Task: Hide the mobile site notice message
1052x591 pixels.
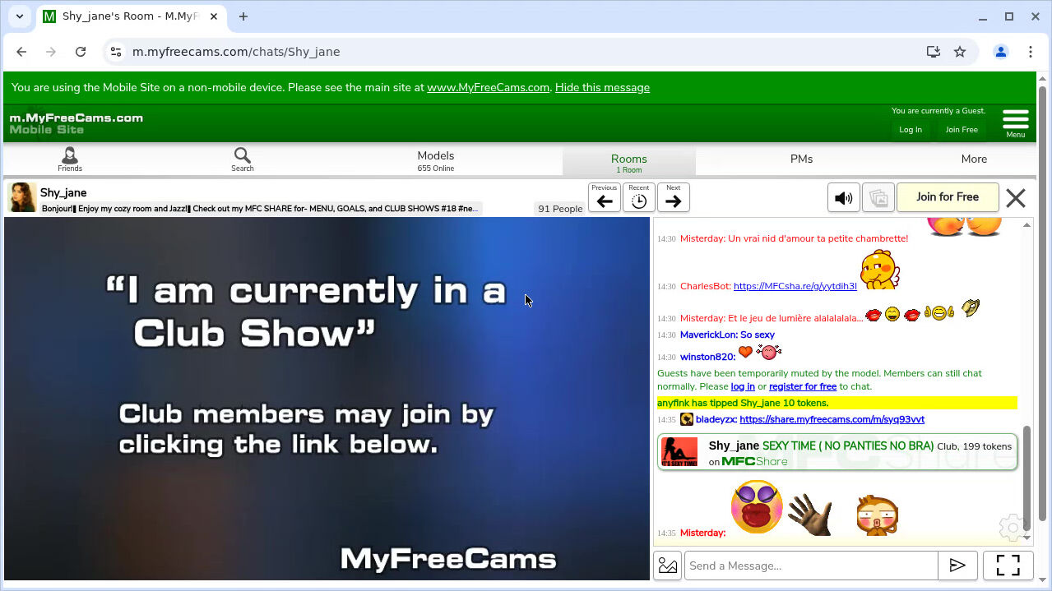Action: [x=602, y=87]
